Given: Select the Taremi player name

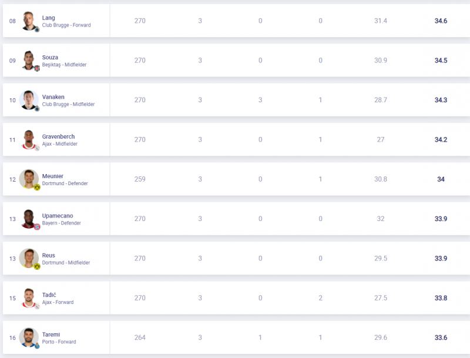Looking at the screenshot, I should tap(51, 334).
